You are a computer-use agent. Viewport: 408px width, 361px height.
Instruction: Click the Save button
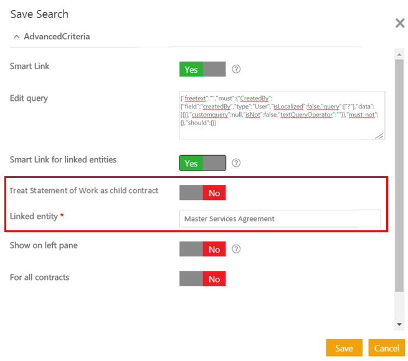pyautogui.click(x=344, y=348)
